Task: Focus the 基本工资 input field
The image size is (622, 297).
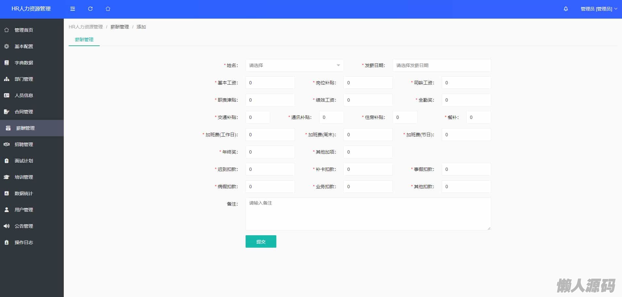Action: (270, 83)
